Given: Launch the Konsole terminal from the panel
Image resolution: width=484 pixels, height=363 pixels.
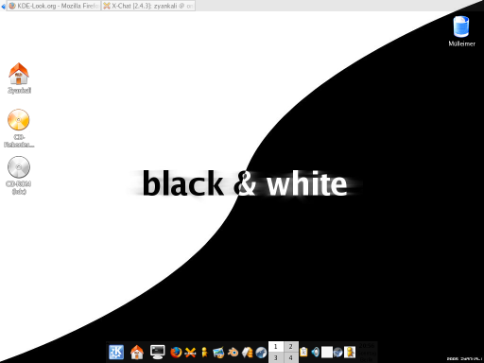Looking at the screenshot, I should 157,352.
